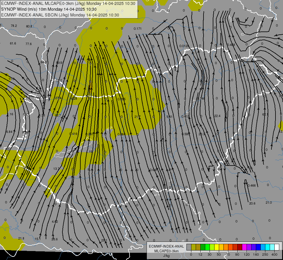The width and height of the screenshot is (283, 260).
Task: Click the gray swatch in the MLCAPE legend
Action: click(x=189, y=247)
